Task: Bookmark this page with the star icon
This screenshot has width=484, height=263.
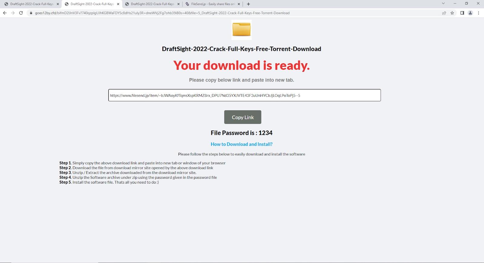Action: coord(452,13)
